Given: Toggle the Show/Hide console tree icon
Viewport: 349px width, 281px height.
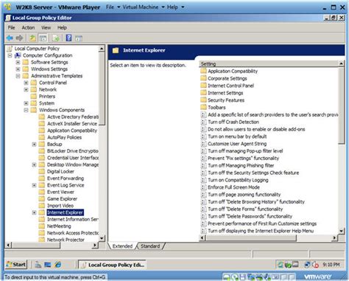Looking at the screenshot, I should tap(43, 38).
